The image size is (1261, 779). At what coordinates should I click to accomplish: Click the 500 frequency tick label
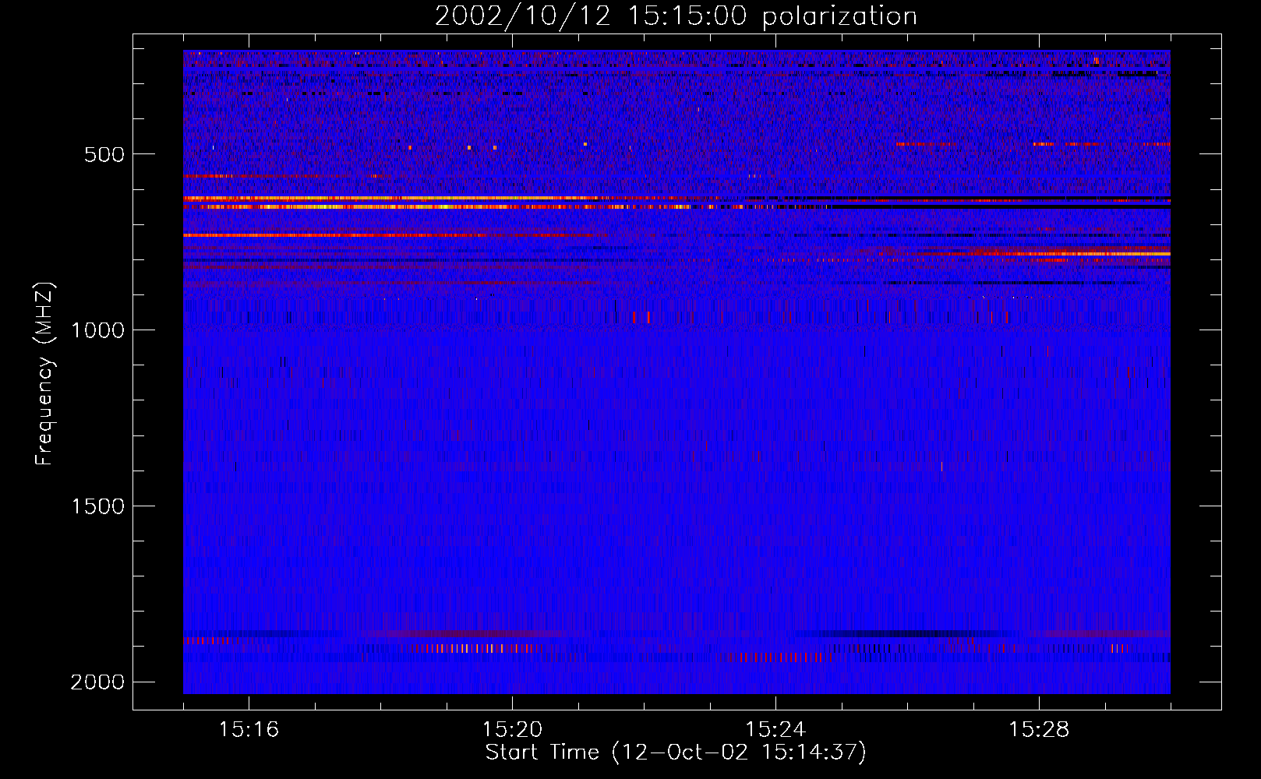[104, 154]
